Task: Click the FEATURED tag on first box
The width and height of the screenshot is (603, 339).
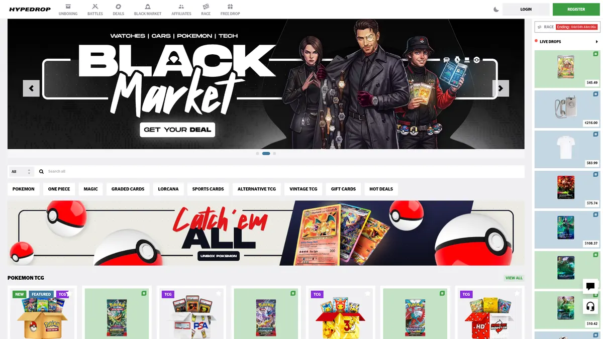Action: pyautogui.click(x=41, y=294)
